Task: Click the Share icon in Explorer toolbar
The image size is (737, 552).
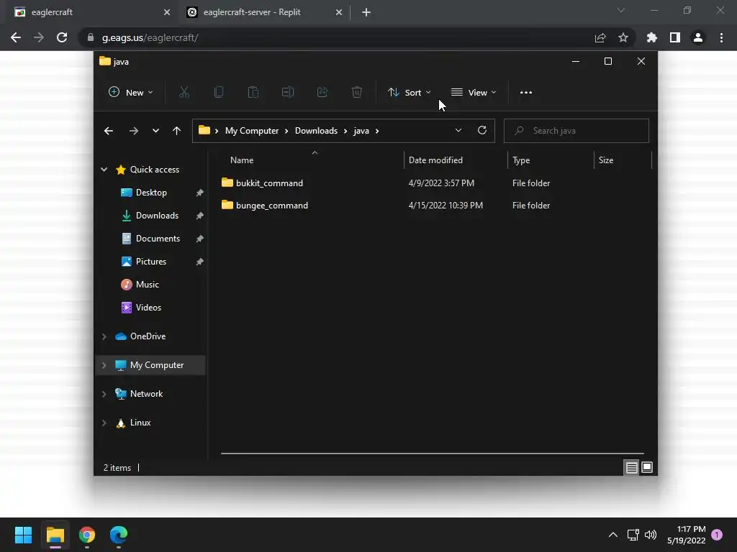Action: coord(322,93)
